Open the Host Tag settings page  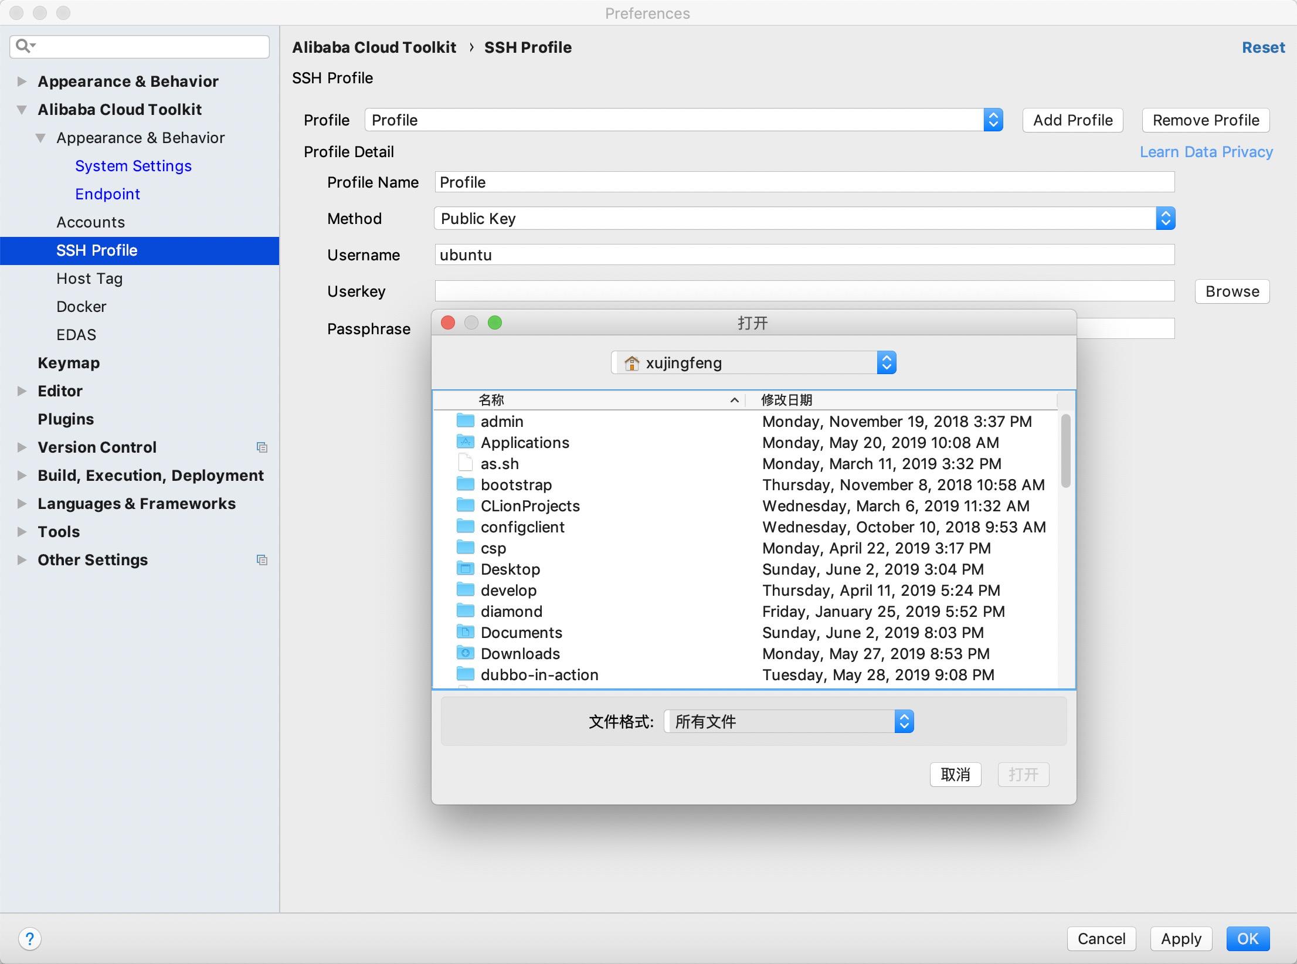[89, 279]
